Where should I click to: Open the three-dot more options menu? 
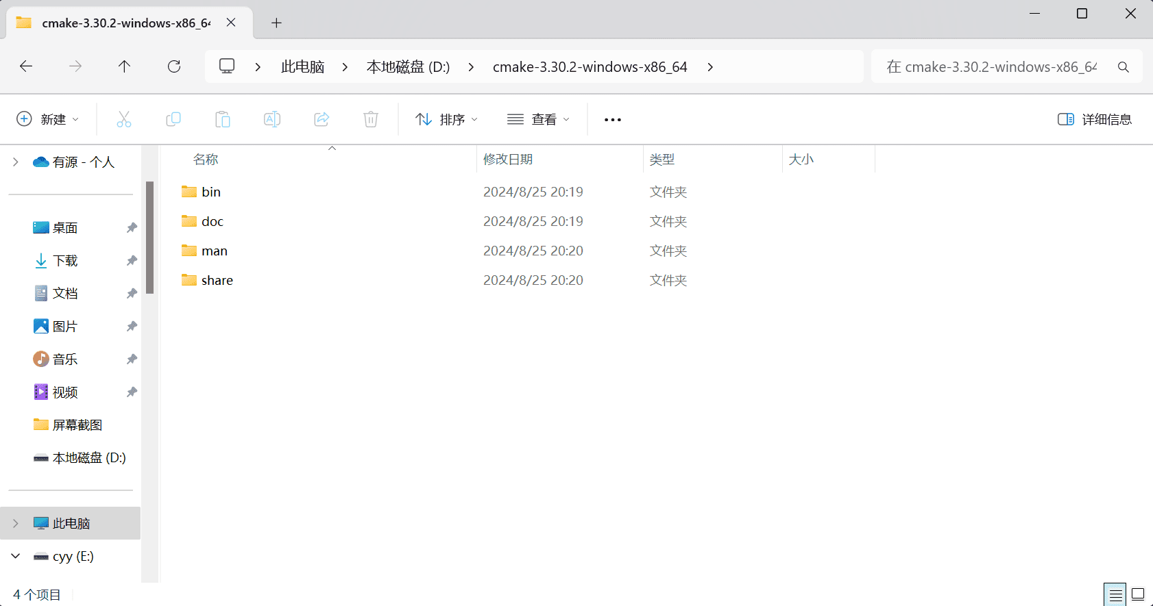tap(613, 120)
